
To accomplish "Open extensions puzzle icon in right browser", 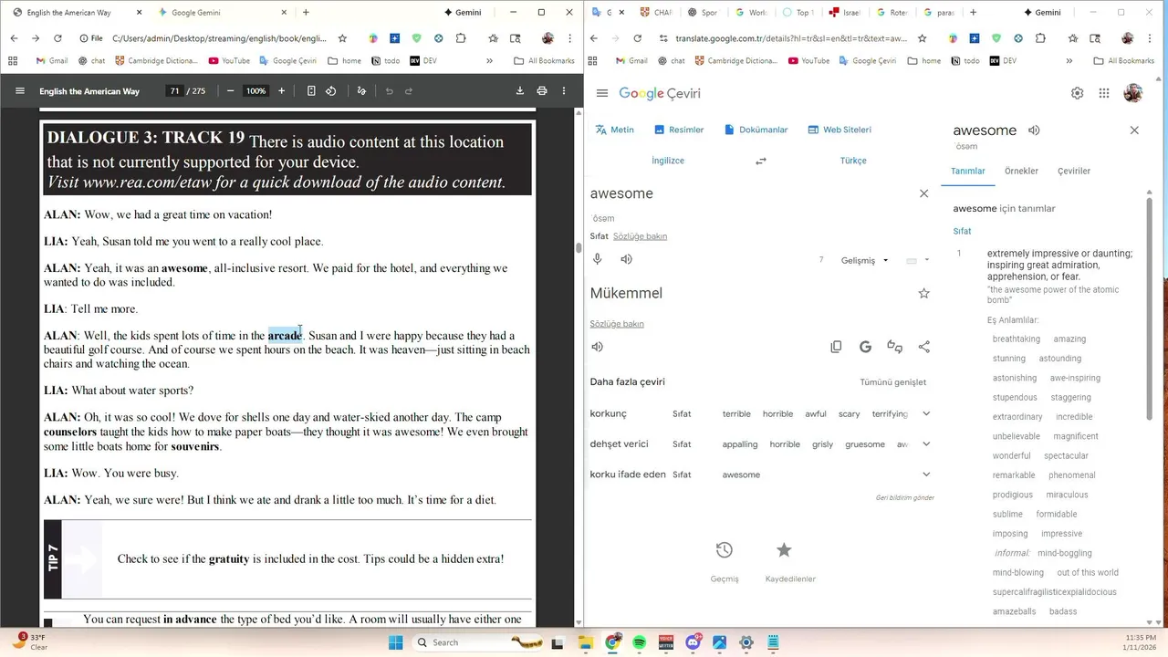I will (x=1040, y=38).
